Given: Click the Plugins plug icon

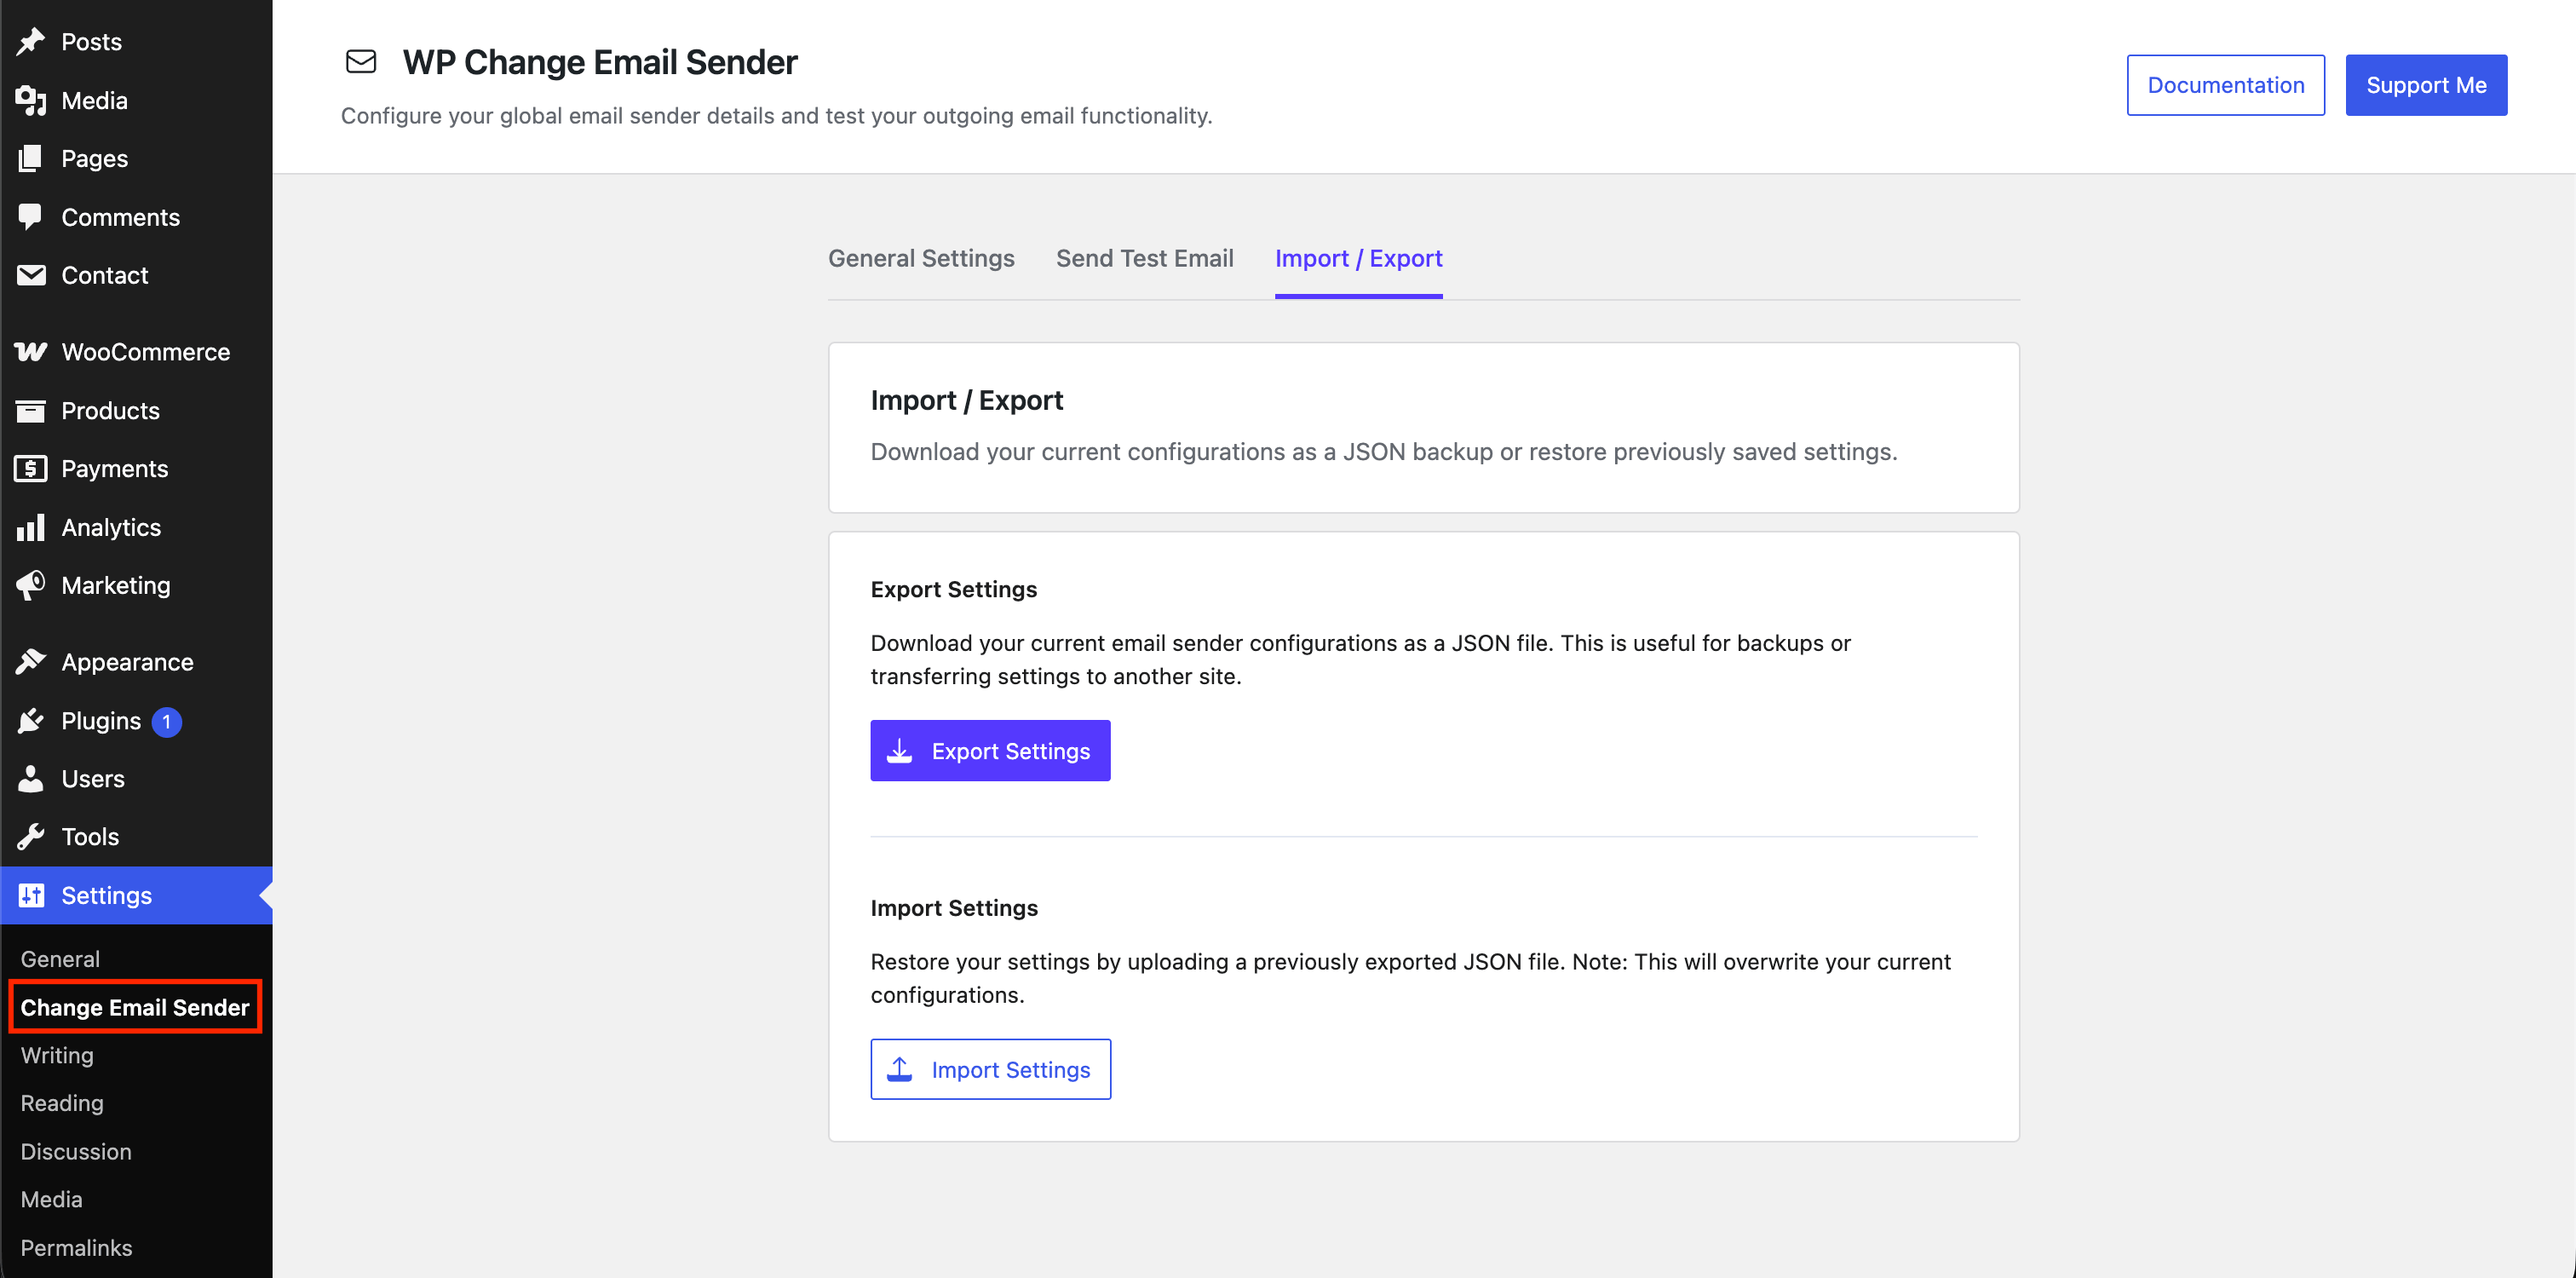Looking at the screenshot, I should (31, 720).
